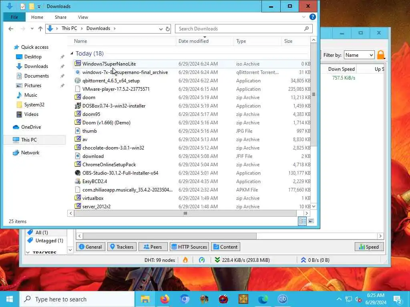This screenshot has height=307, width=410.
Task: Switch to qBittorrent General tab
Action: tap(90, 247)
